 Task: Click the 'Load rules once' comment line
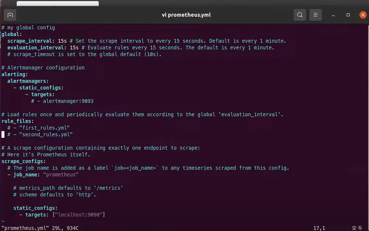point(143,114)
